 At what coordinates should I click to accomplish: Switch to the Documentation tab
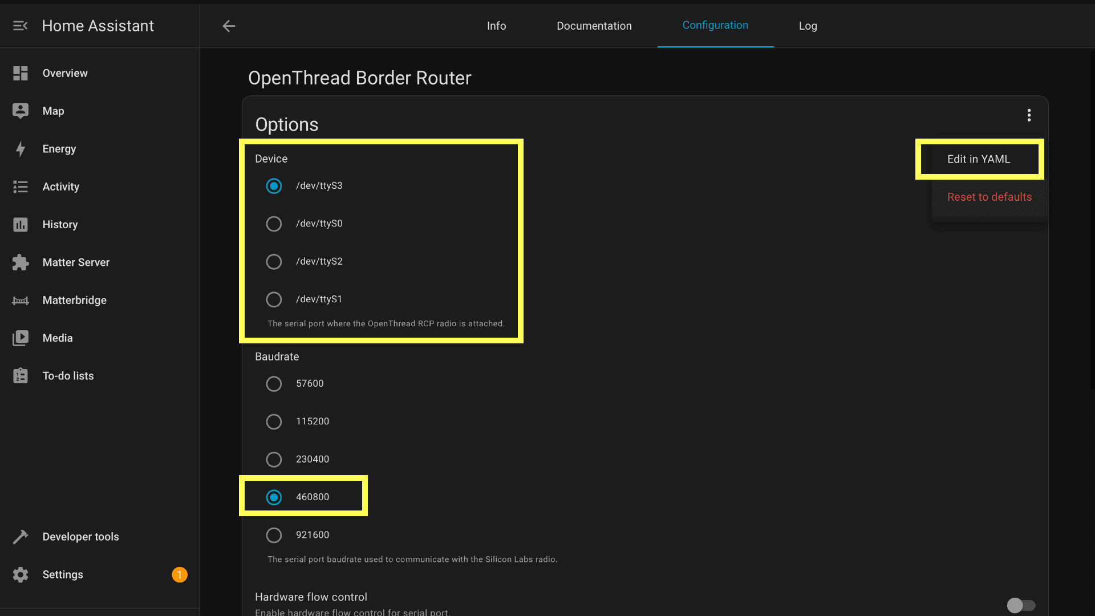pyautogui.click(x=594, y=26)
